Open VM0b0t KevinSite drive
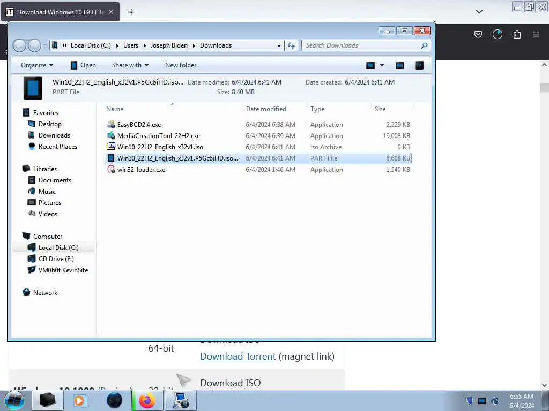The image size is (549, 411). pos(63,270)
